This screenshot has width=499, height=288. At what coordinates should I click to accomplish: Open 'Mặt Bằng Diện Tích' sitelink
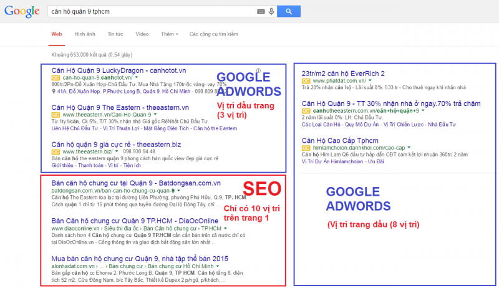click(x=166, y=128)
